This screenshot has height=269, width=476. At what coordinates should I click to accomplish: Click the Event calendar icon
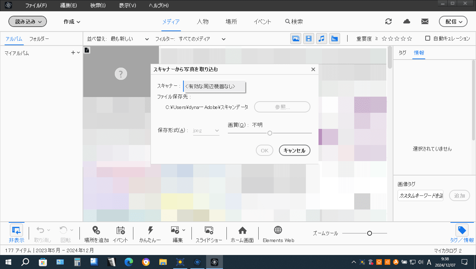[x=120, y=230]
